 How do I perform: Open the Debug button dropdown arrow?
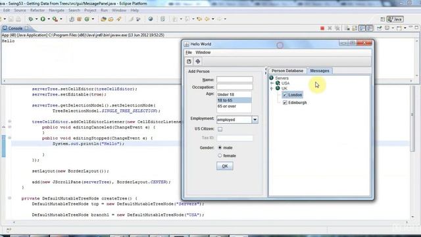[x=37, y=19]
